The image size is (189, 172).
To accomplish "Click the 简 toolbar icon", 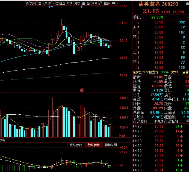I will click(27, 3).
